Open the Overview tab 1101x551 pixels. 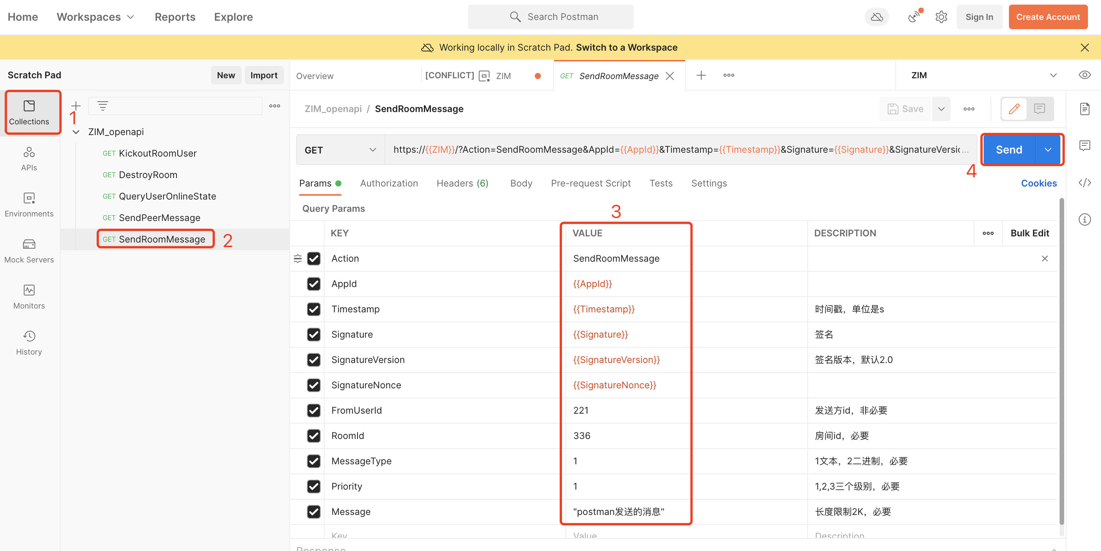point(315,76)
